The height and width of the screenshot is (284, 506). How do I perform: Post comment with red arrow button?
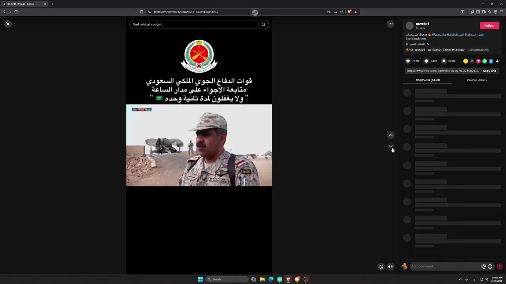click(x=500, y=267)
